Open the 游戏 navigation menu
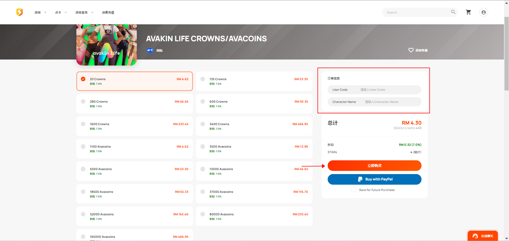The width and height of the screenshot is (509, 241). [x=38, y=12]
